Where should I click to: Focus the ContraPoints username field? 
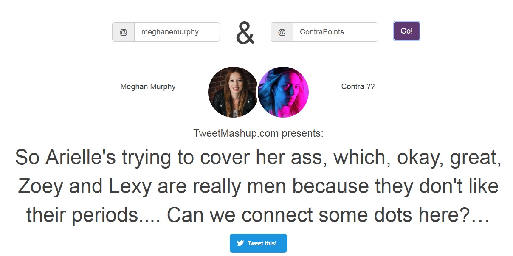pyautogui.click(x=335, y=32)
